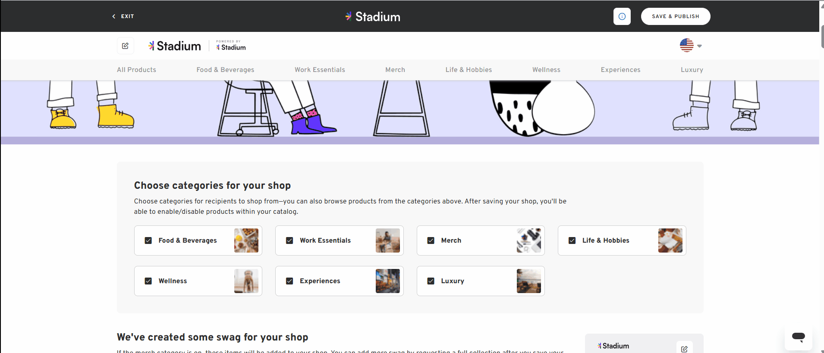Click the Stadium logo in the header

pyautogui.click(x=372, y=16)
